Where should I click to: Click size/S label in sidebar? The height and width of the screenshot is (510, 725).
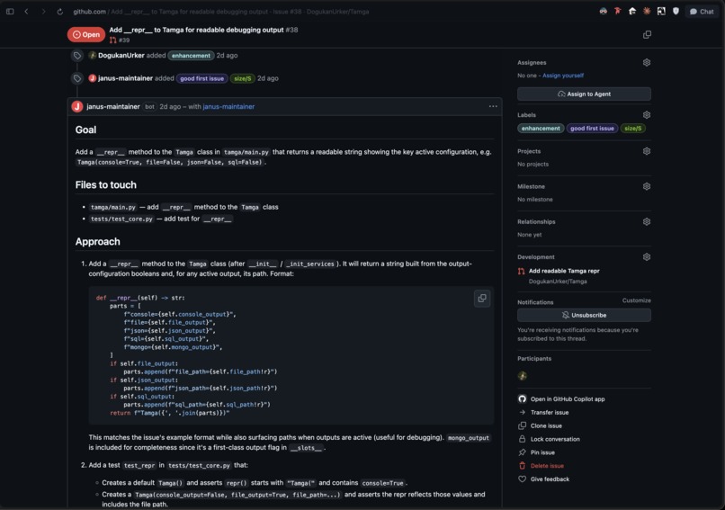[x=633, y=129]
